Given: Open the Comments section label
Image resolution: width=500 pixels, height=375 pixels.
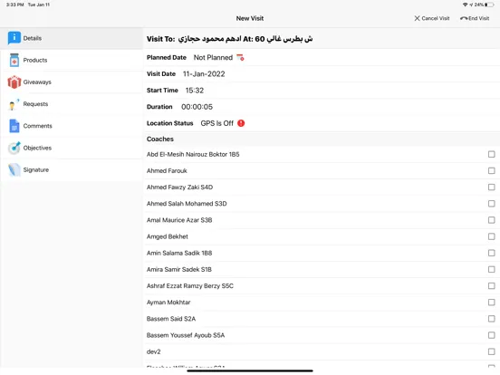Looking at the screenshot, I should [x=37, y=126].
